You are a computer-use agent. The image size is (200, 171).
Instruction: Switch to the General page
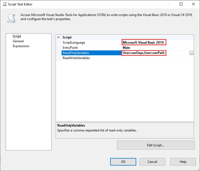(x=18, y=41)
